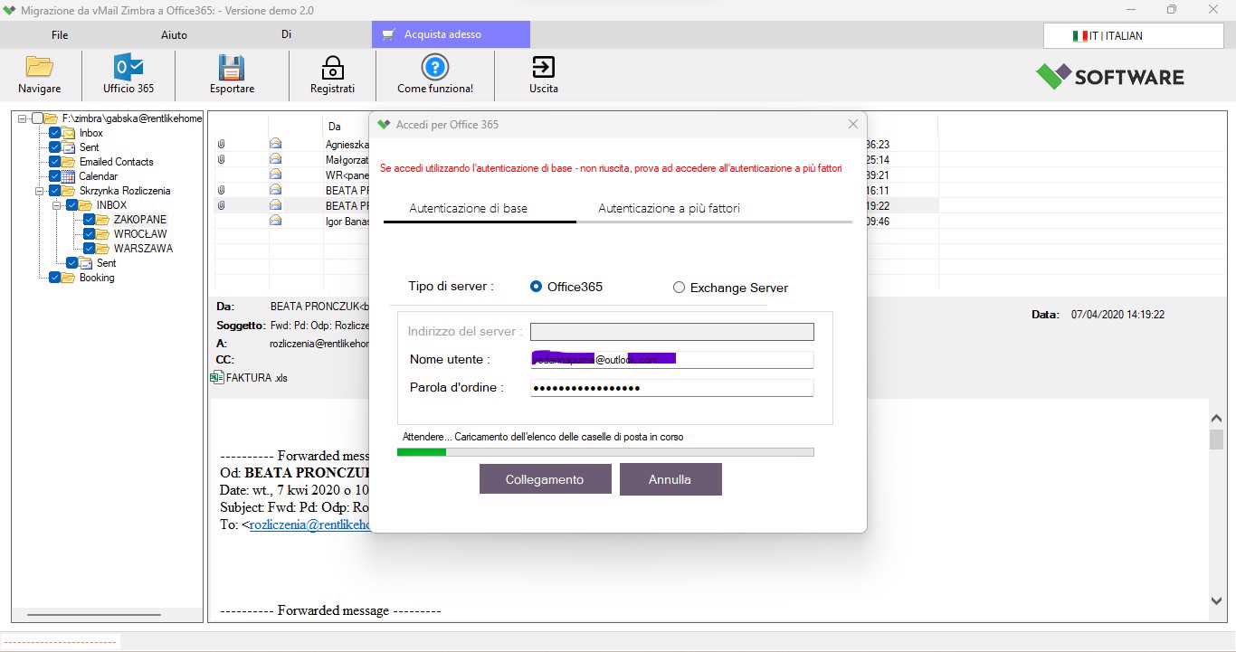
Task: Click envelope icon in Agnieszka row
Action: pyautogui.click(x=275, y=144)
